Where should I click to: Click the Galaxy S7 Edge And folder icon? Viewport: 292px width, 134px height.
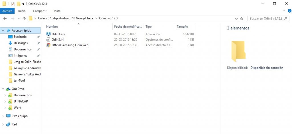pyautogui.click(x=11, y=74)
